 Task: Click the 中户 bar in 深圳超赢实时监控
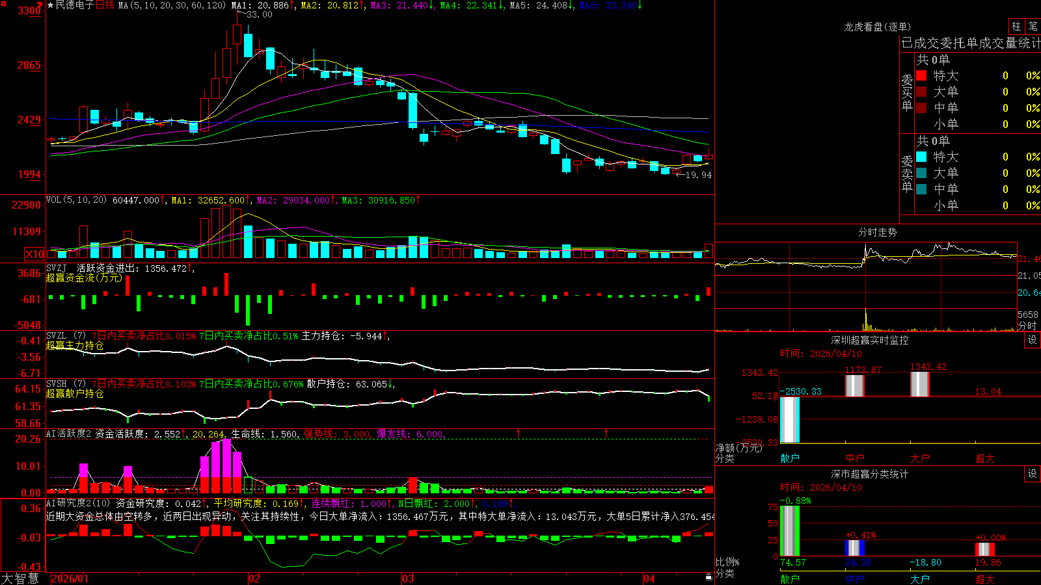[855, 385]
